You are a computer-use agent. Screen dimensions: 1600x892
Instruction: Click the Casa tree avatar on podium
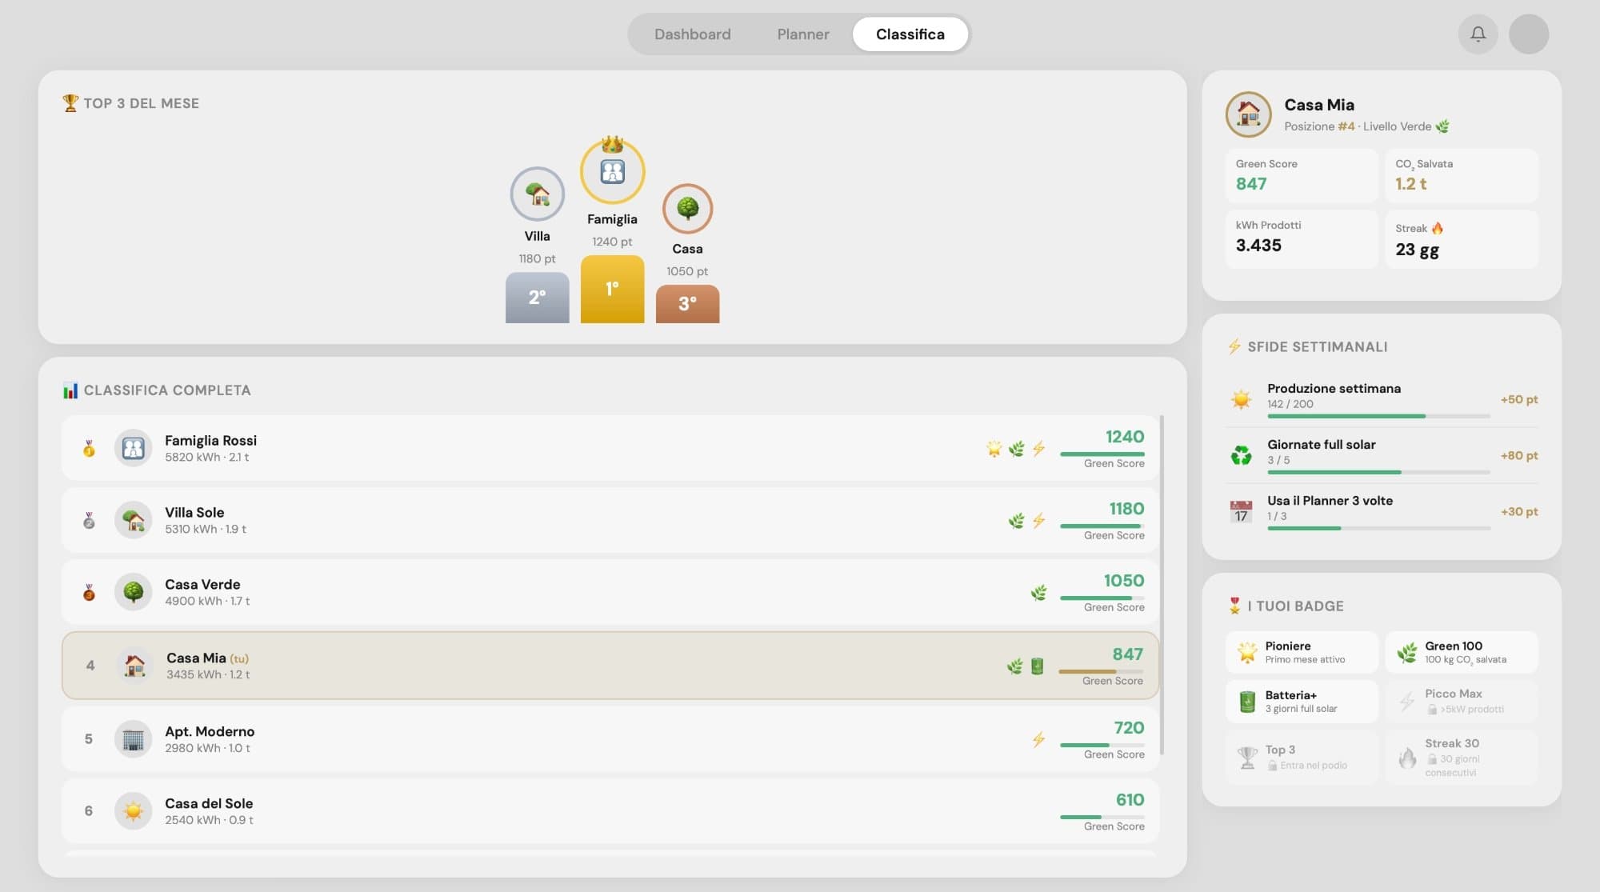pyautogui.click(x=687, y=209)
